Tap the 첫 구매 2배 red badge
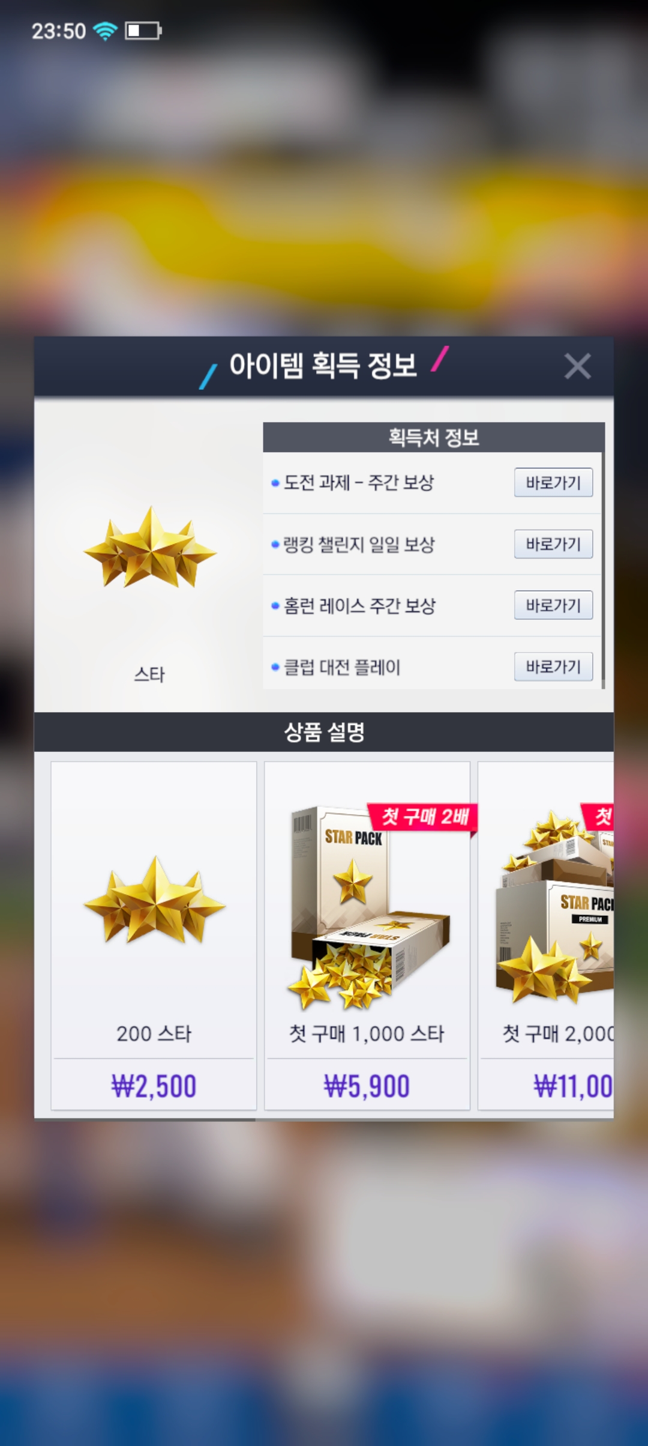 coord(424,817)
